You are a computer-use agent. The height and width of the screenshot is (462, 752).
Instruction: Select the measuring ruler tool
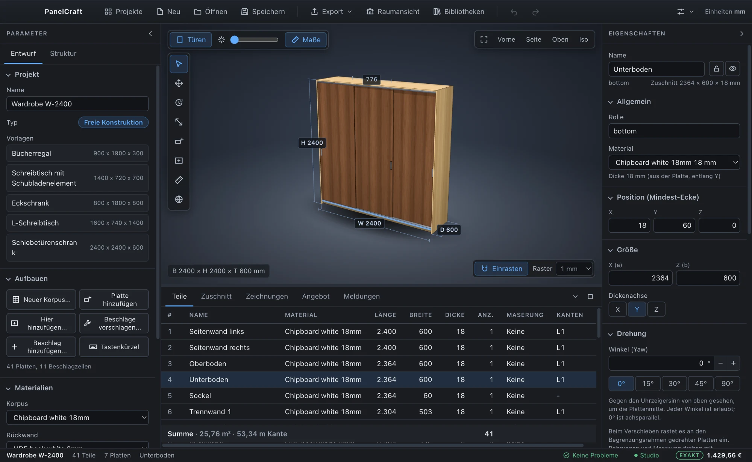pyautogui.click(x=179, y=180)
